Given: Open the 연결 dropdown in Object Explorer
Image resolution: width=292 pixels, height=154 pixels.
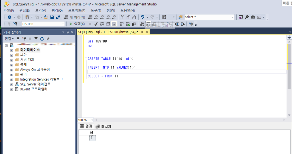Looking at the screenshot, I should [x=9, y=39].
